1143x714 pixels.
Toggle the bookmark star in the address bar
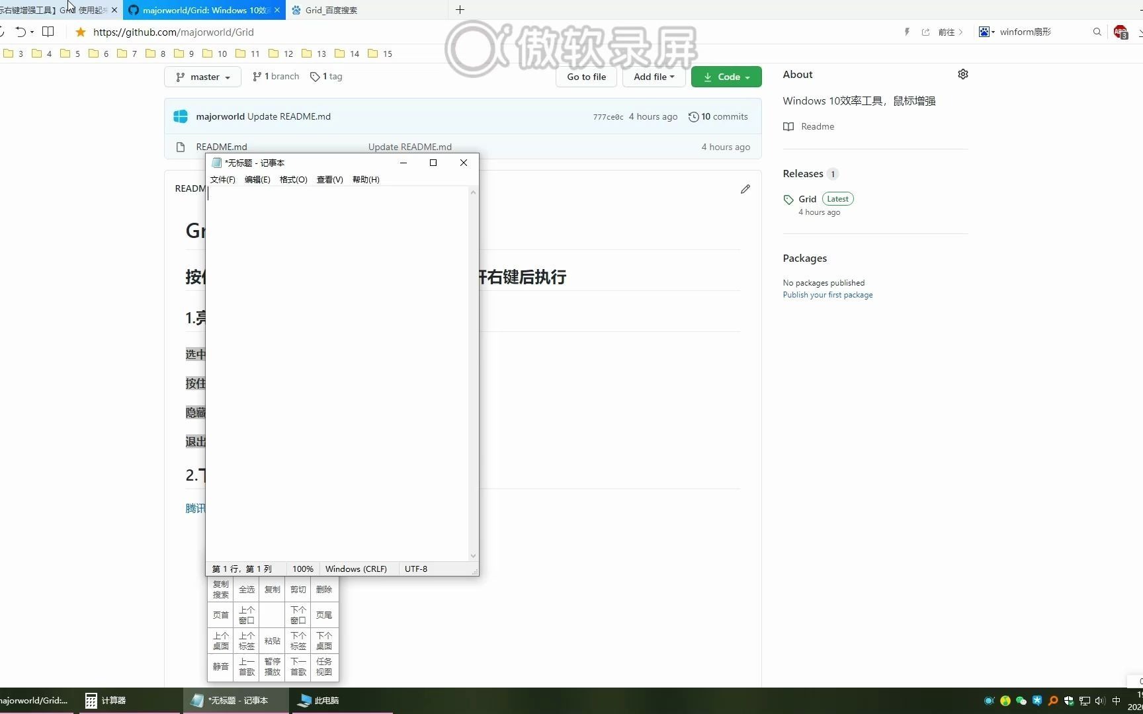[80, 32]
